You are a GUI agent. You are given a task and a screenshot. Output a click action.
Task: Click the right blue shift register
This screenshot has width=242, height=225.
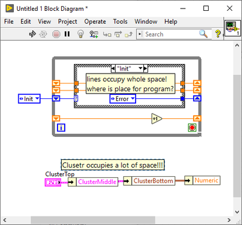pos(197,98)
